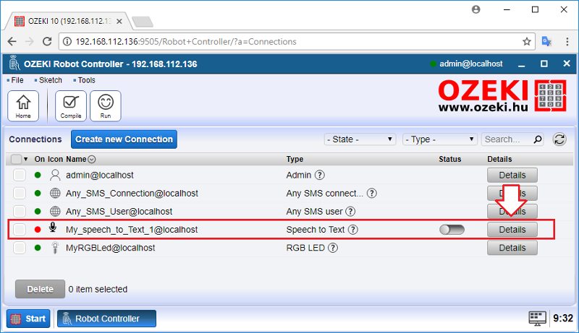The image size is (579, 333).
Task: Click globe icon of Any_SMS_User@localhost
Action: 55,212
